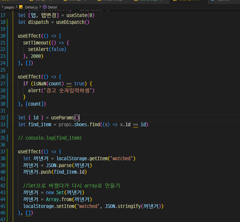Screen dimensions: 240x222
Task: Click Array.from on line 44
Action: (59, 199)
